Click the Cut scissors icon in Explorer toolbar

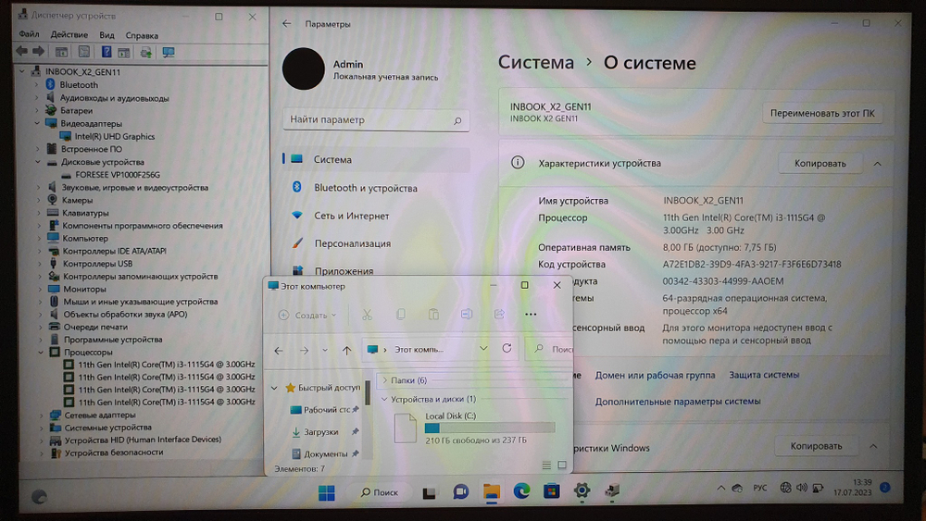point(367,315)
